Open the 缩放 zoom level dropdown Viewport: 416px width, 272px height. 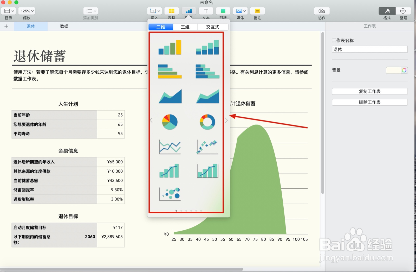[26, 11]
